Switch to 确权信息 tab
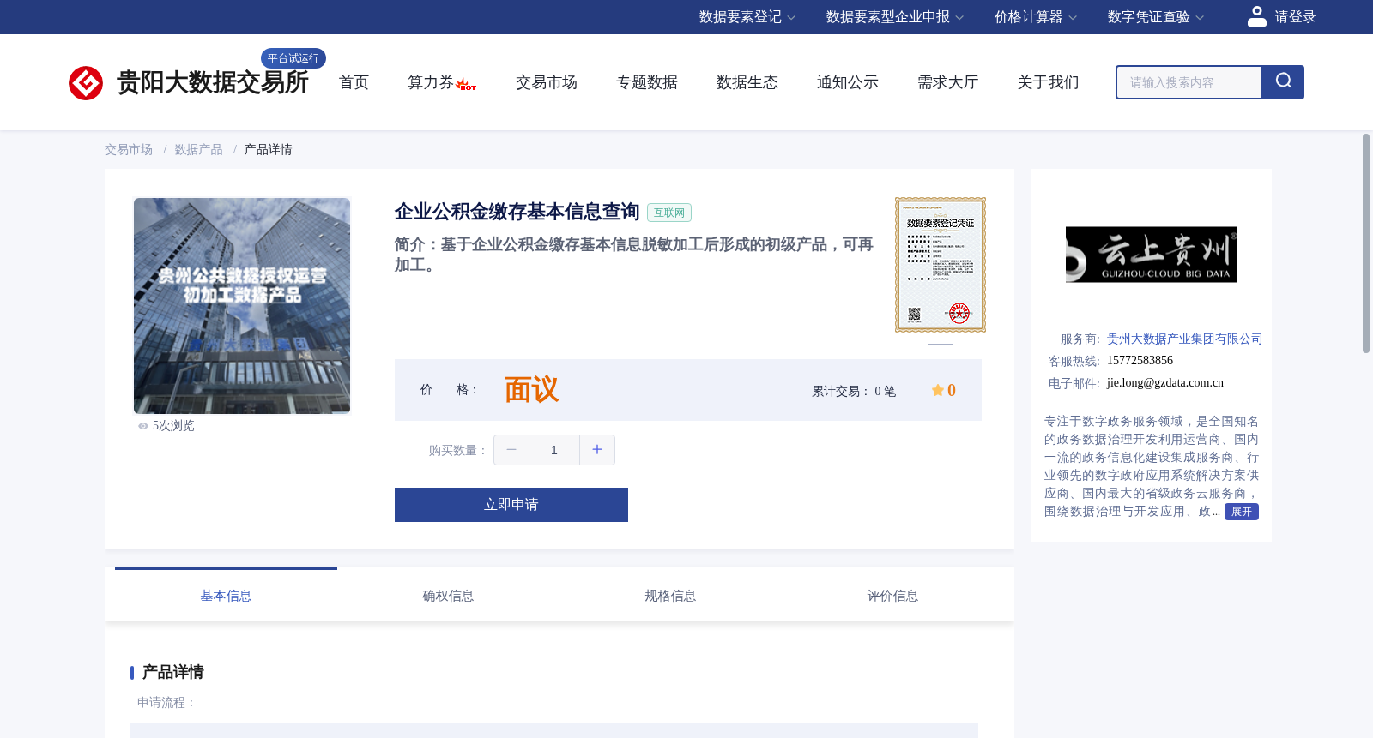Viewport: 1373px width, 738px height. (x=448, y=596)
